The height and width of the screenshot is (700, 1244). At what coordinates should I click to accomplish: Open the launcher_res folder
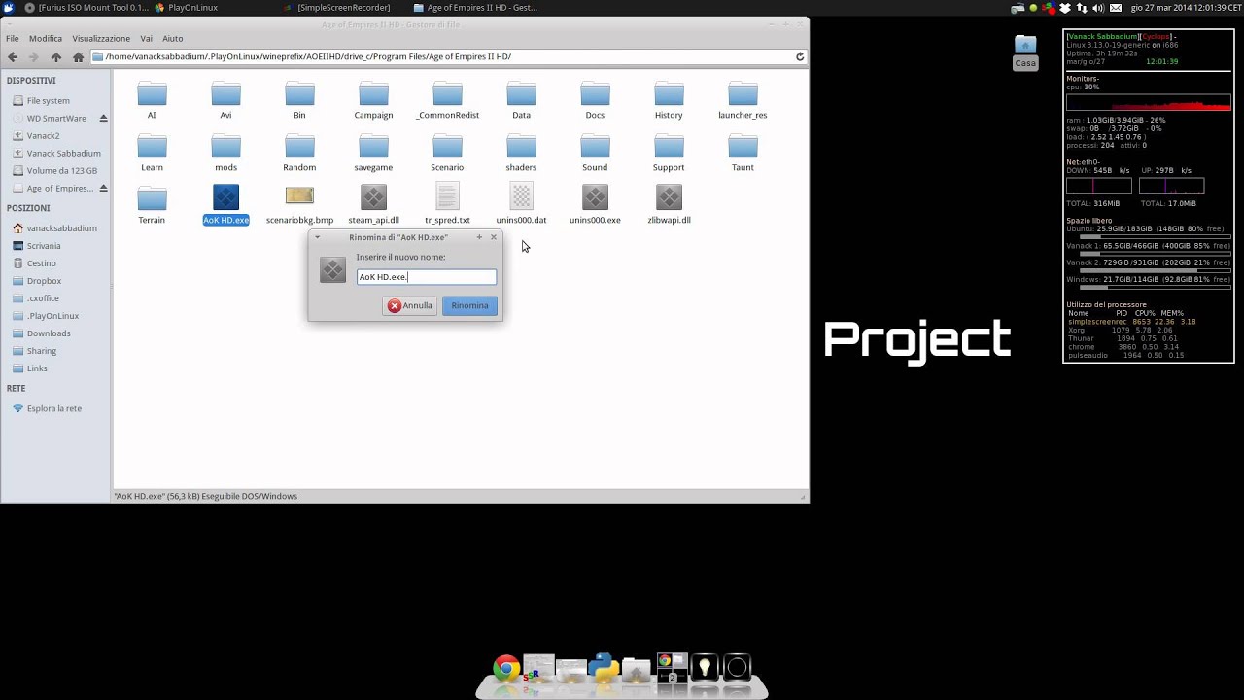[743, 94]
